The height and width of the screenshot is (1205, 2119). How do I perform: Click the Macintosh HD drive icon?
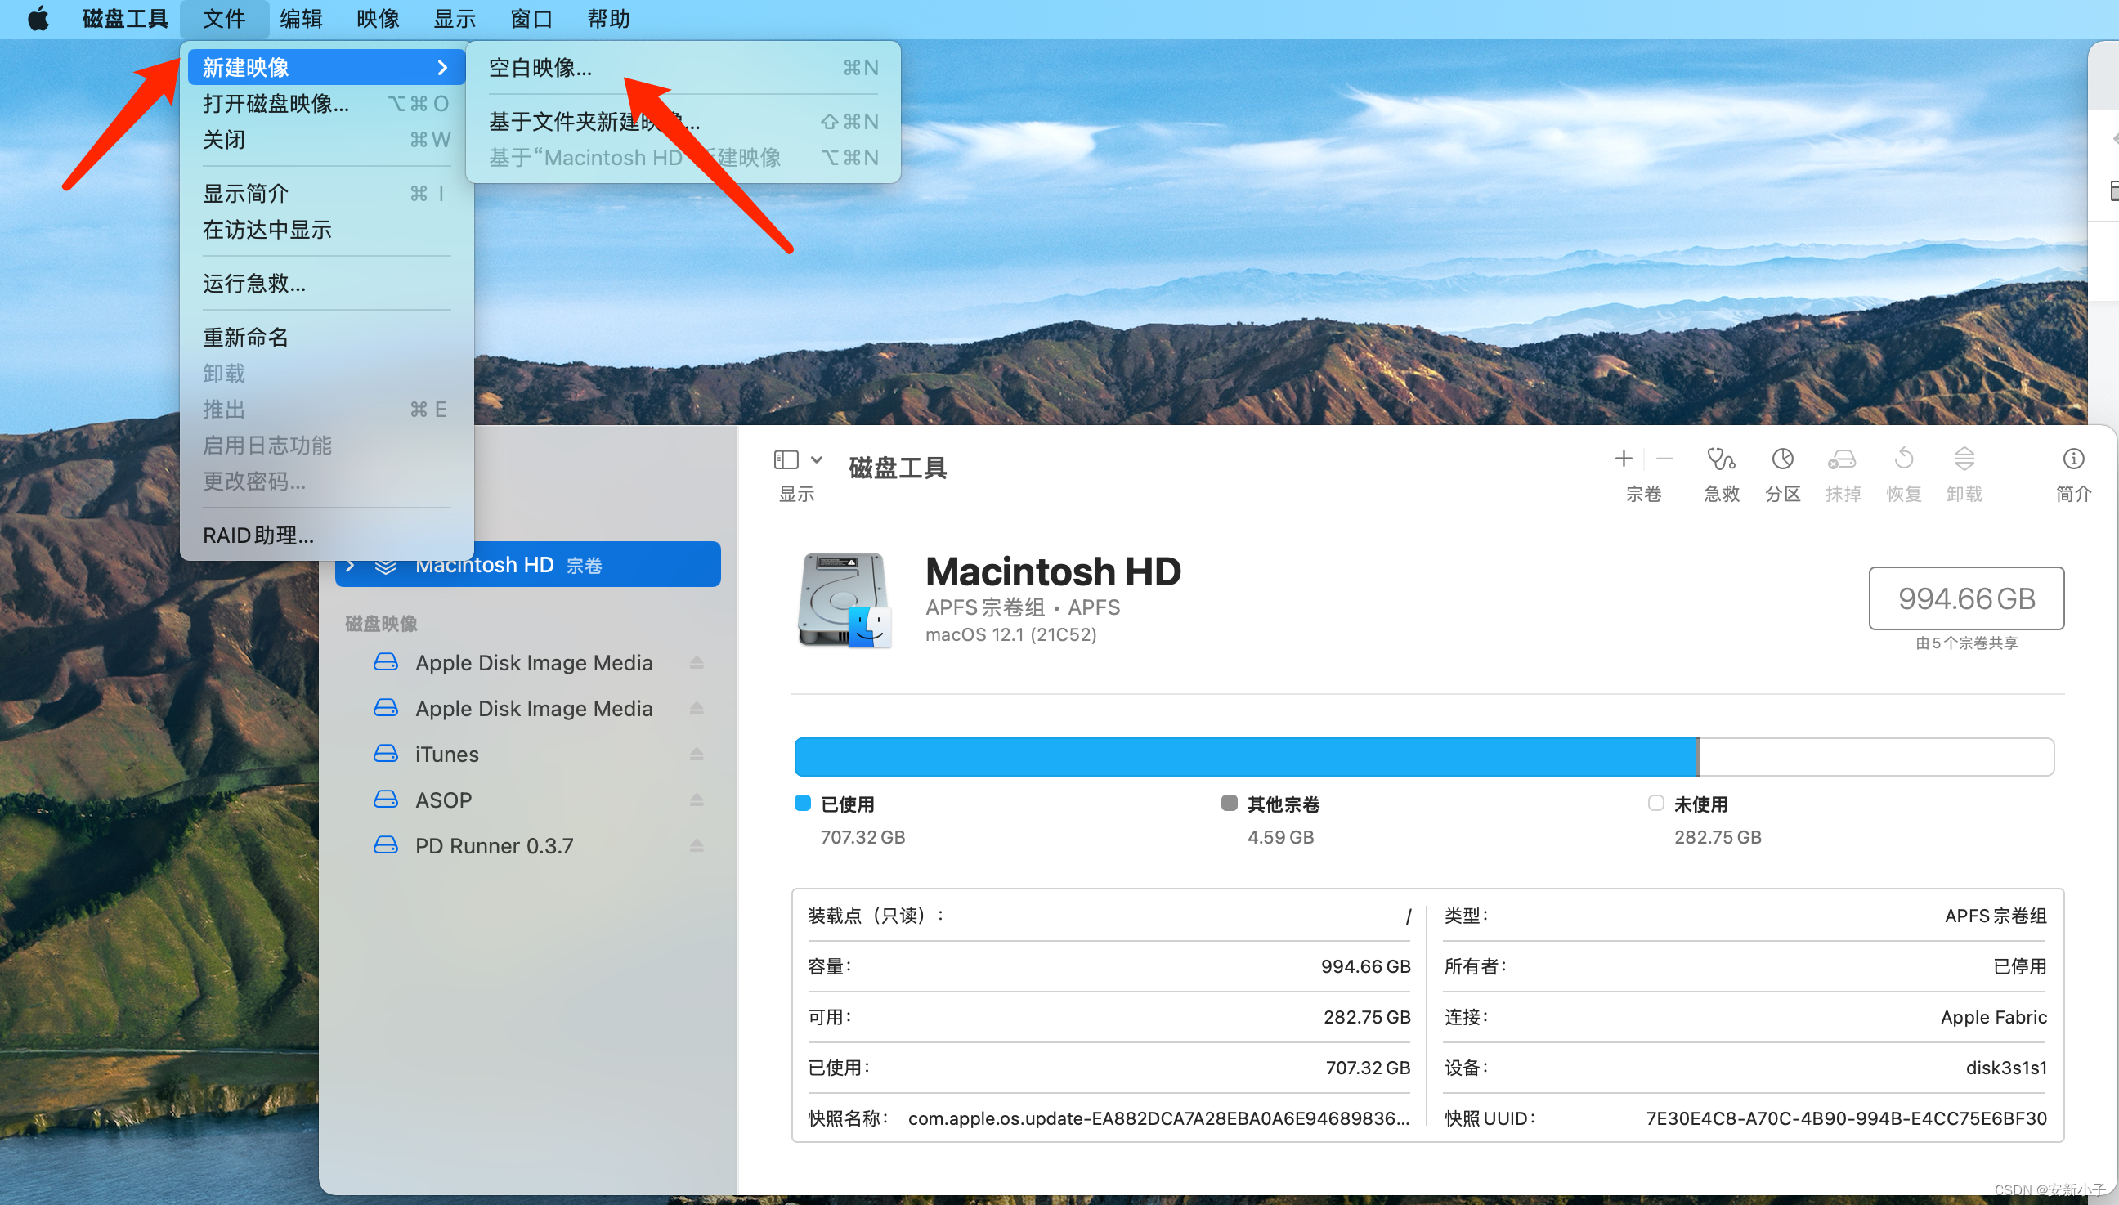coord(844,600)
